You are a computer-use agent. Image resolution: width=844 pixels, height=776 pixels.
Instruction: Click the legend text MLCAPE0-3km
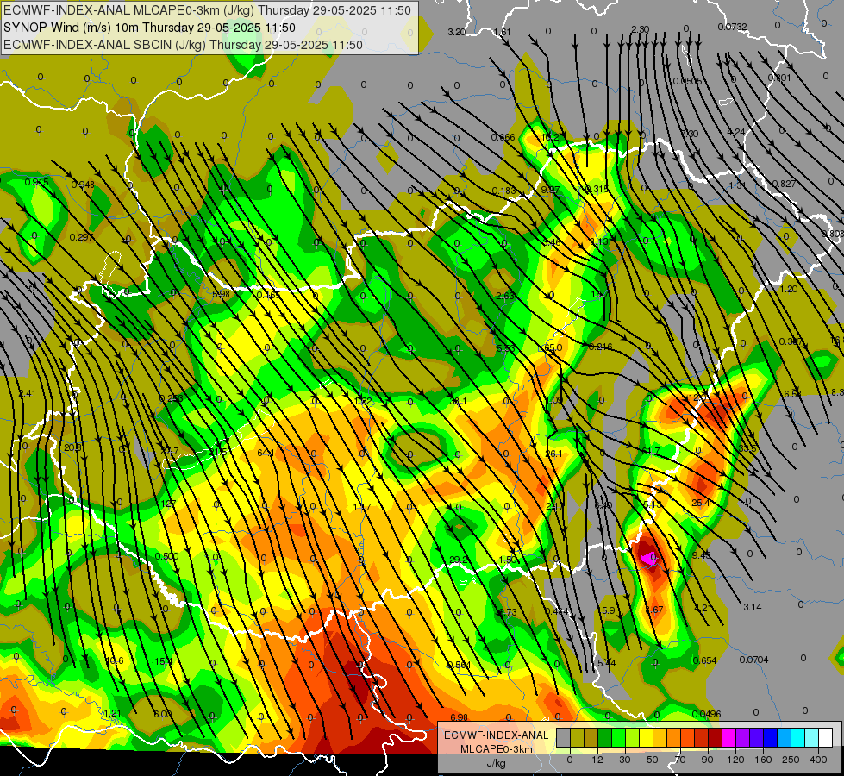(x=496, y=749)
